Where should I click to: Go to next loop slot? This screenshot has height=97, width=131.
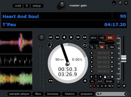(101, 77)
